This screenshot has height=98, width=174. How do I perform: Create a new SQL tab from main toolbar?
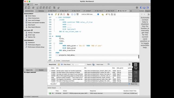coord(26,8)
